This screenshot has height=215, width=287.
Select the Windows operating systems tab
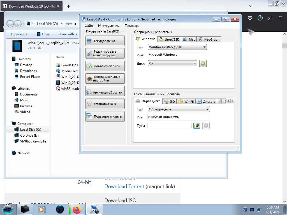[145, 39]
